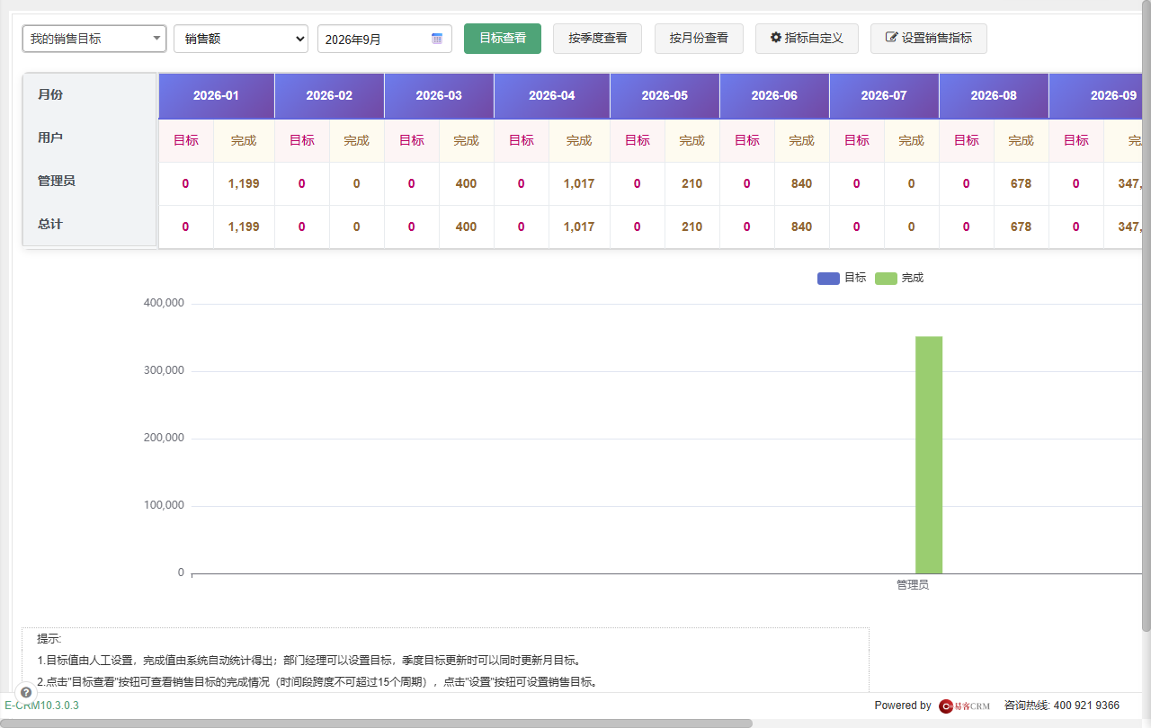Click the 2026-05 column header
This screenshot has width=1151, height=728.
[665, 95]
